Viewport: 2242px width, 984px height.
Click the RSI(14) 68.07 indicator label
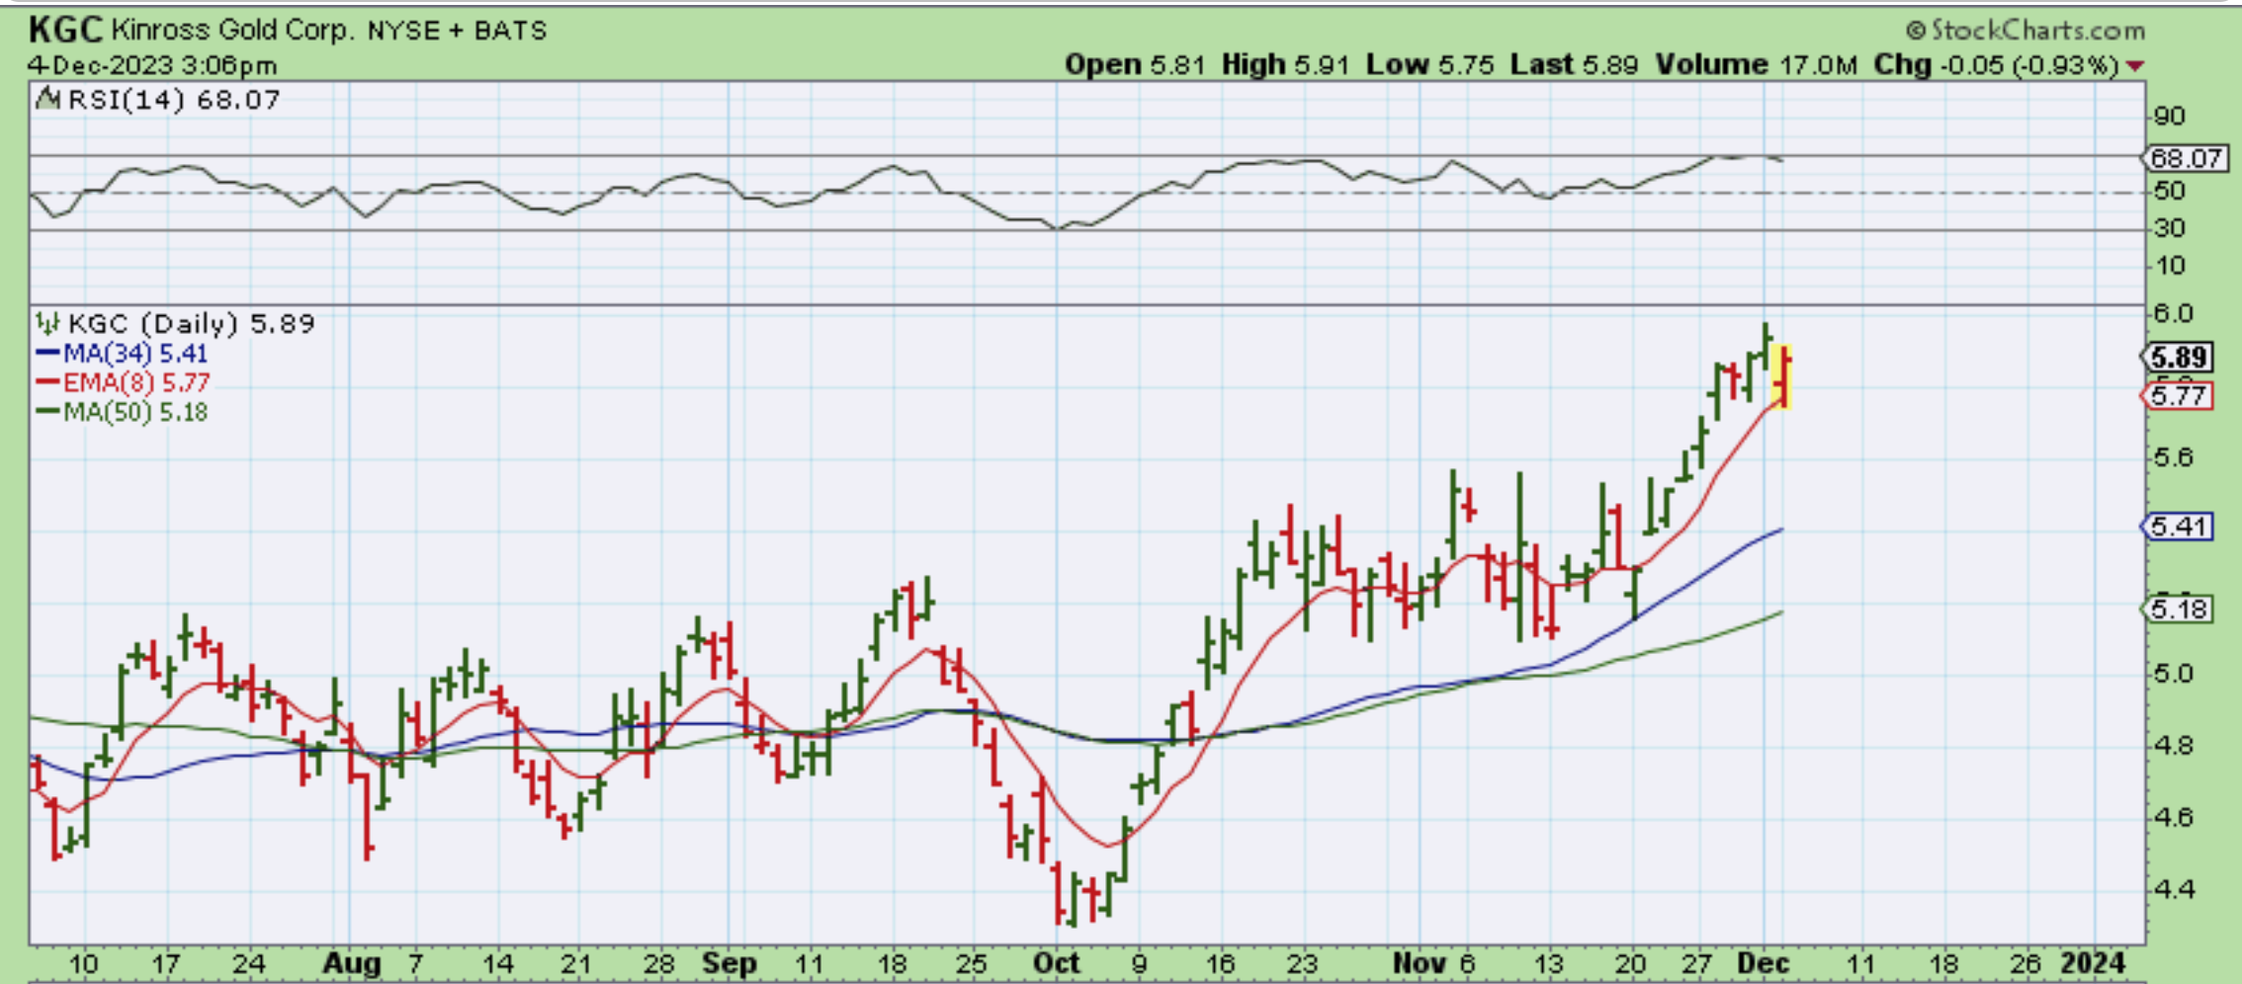(174, 100)
